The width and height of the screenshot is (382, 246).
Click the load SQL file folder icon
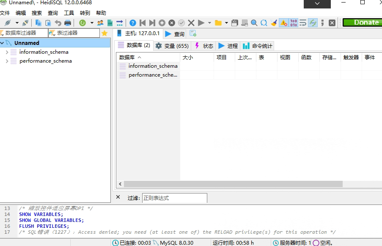pyautogui.click(x=218, y=23)
